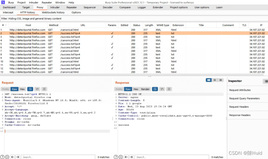Screen dimensions: 268x159
Task: Switch to the Dashboard tab
Action: tap(9, 7)
